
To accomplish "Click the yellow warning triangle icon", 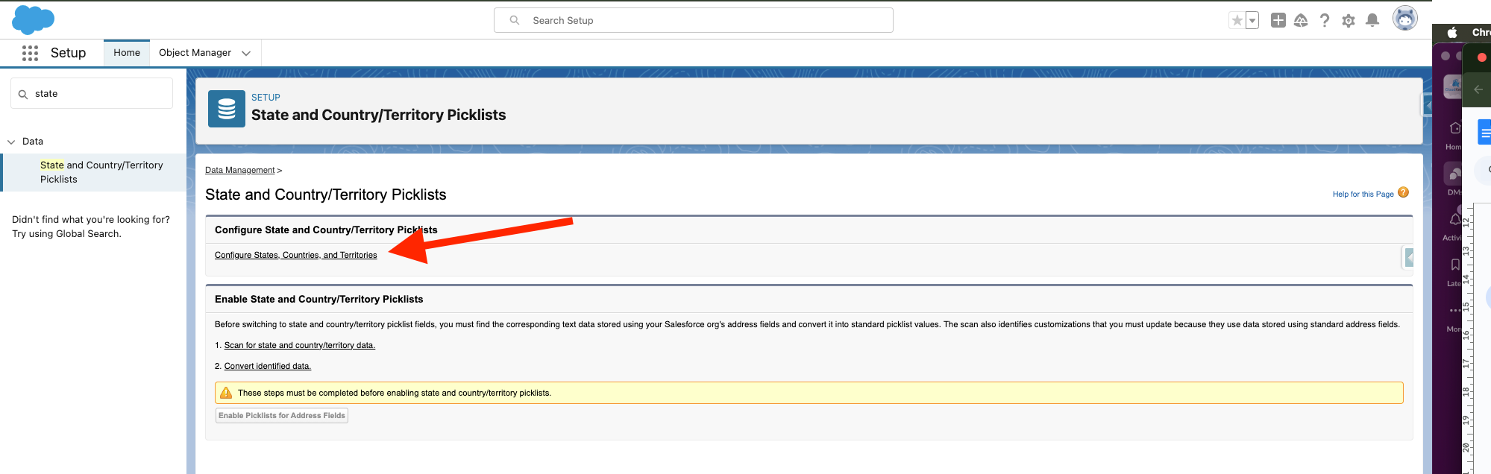I will 226,393.
